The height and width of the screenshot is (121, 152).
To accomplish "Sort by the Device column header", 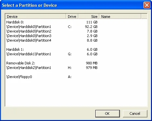I will (35, 17).
